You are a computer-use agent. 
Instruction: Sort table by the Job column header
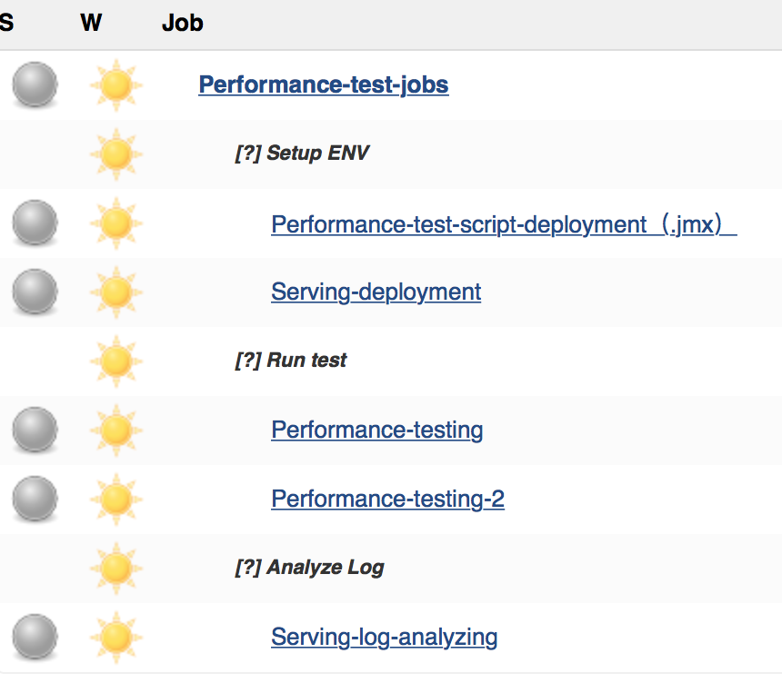pyautogui.click(x=183, y=23)
